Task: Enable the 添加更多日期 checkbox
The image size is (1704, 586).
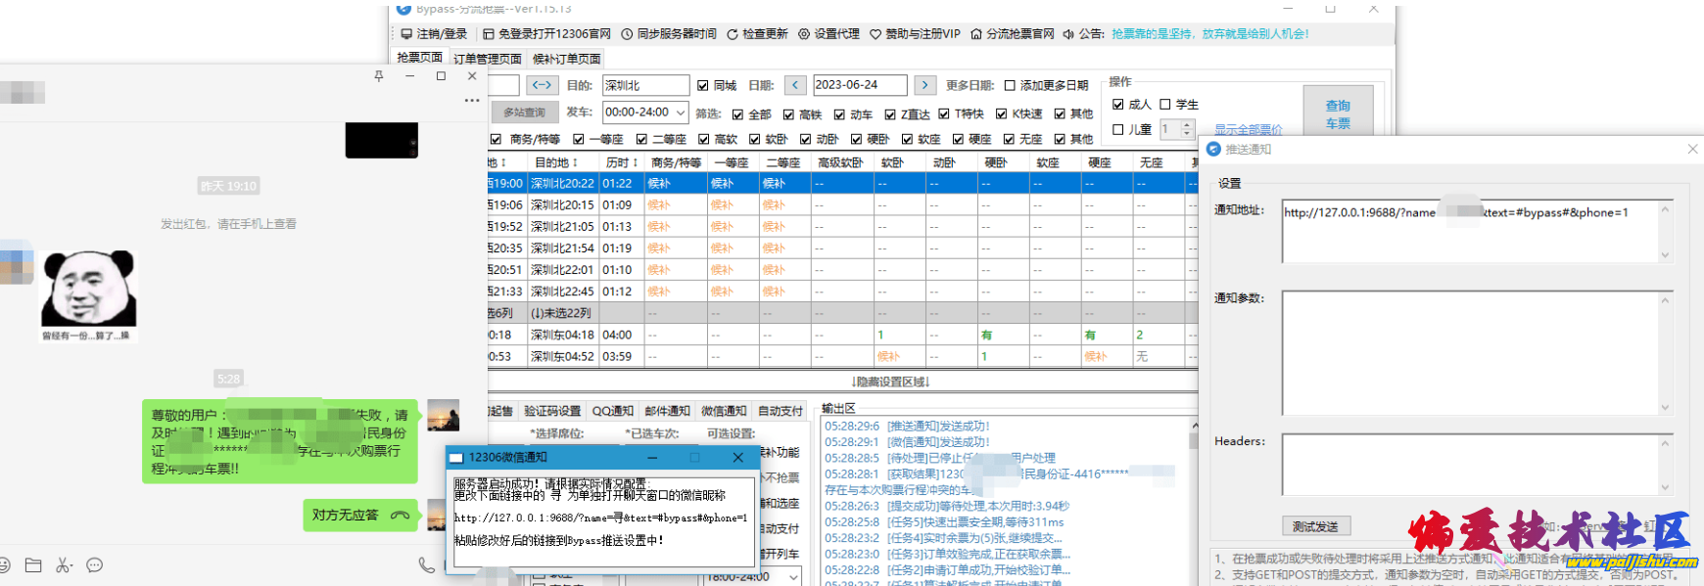Action: (1010, 86)
